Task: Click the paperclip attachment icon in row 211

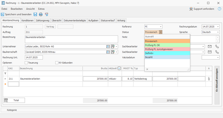Action: (209, 79)
